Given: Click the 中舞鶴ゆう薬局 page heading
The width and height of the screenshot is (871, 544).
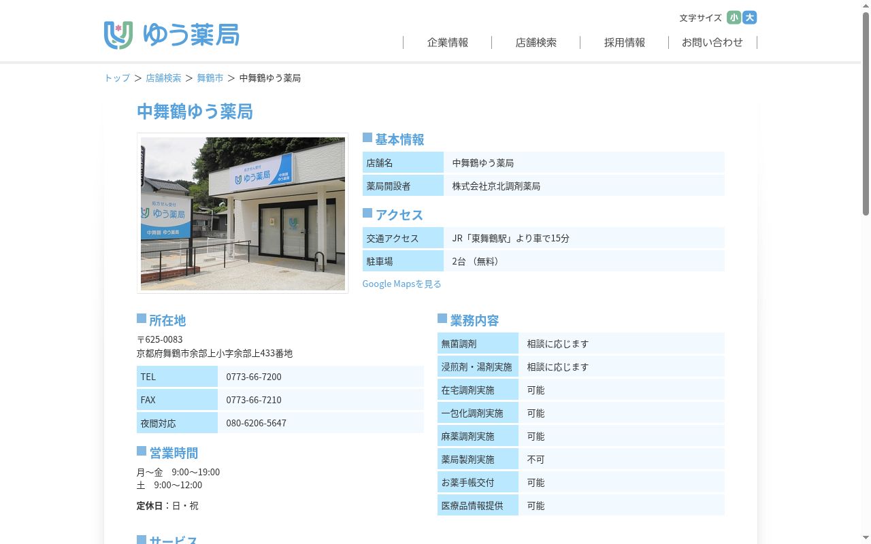Looking at the screenshot, I should coord(195,112).
